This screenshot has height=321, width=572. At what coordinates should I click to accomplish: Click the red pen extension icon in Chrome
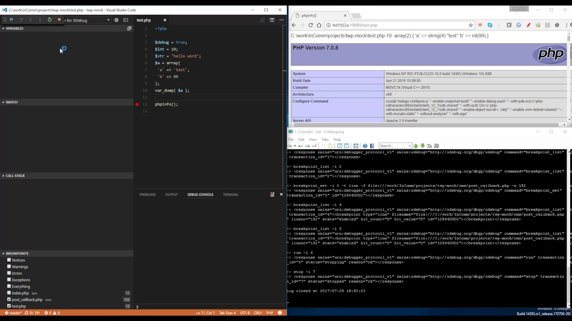pyautogui.click(x=528, y=25)
